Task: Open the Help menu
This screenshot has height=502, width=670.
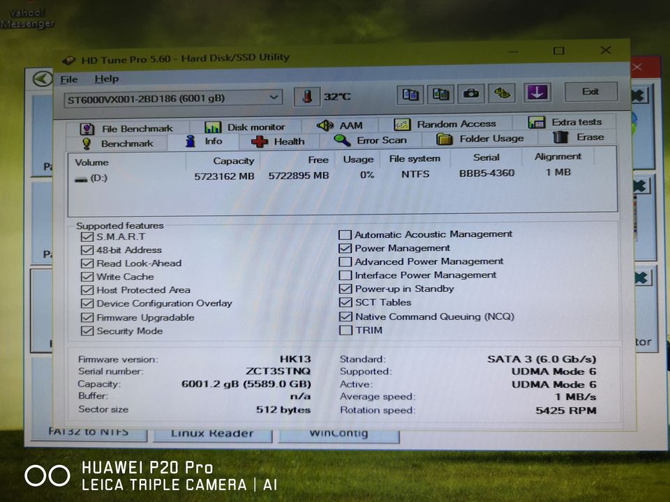Action: (x=106, y=79)
